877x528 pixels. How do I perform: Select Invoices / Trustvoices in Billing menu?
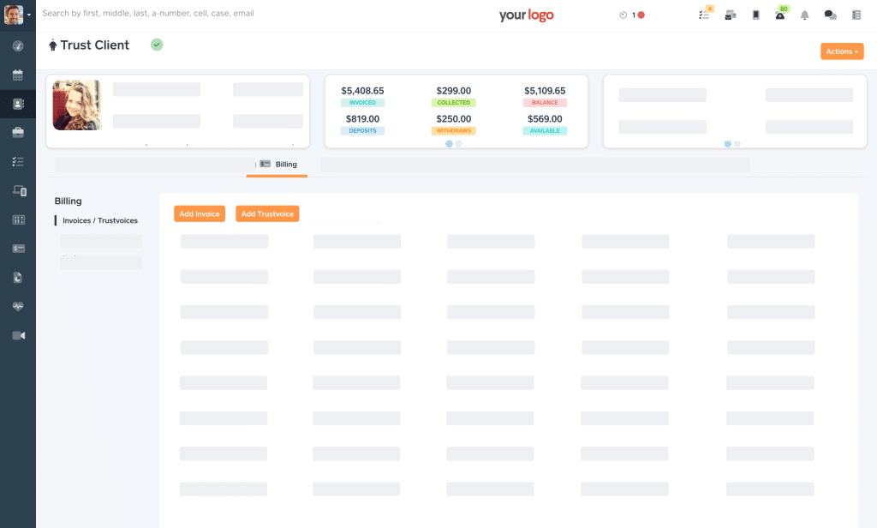pyautogui.click(x=99, y=220)
